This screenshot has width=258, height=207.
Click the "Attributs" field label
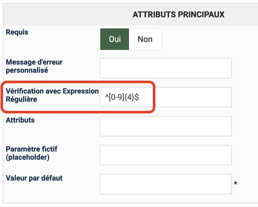20,120
